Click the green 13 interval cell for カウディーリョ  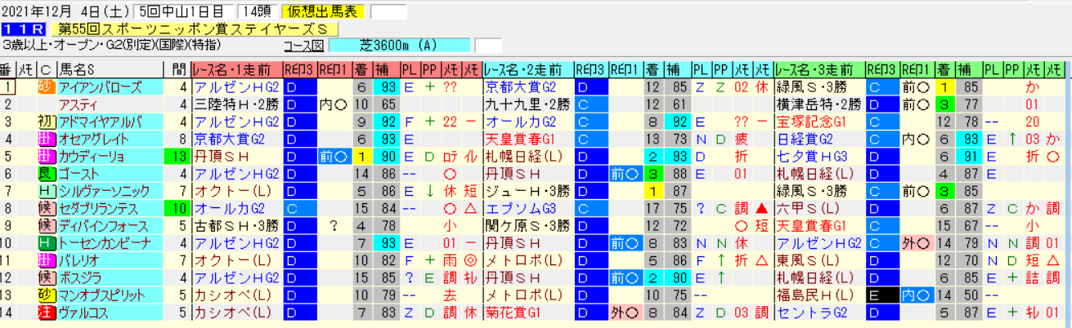[x=178, y=155]
